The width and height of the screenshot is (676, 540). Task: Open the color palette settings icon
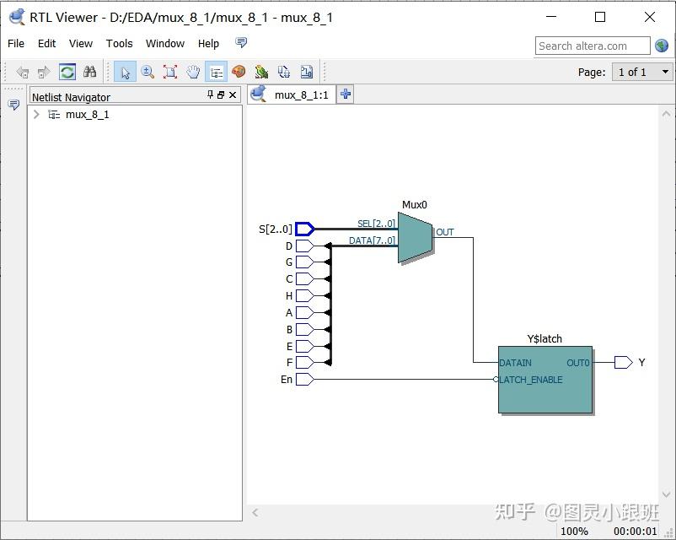coord(239,72)
